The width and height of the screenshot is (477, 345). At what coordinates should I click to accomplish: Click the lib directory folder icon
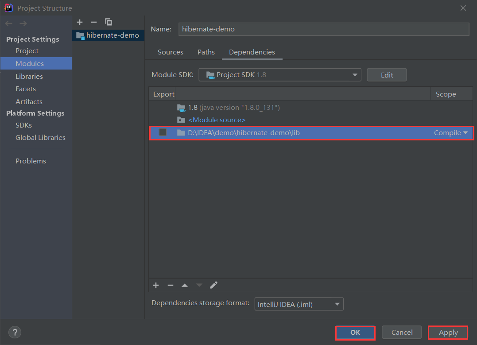tap(181, 133)
